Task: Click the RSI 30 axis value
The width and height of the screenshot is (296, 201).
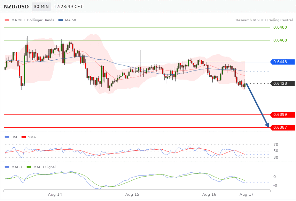Action: 275,157
